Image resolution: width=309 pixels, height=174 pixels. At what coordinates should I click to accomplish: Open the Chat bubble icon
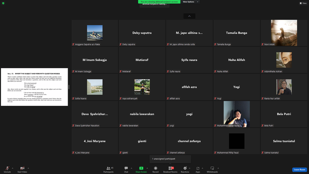click(126, 168)
